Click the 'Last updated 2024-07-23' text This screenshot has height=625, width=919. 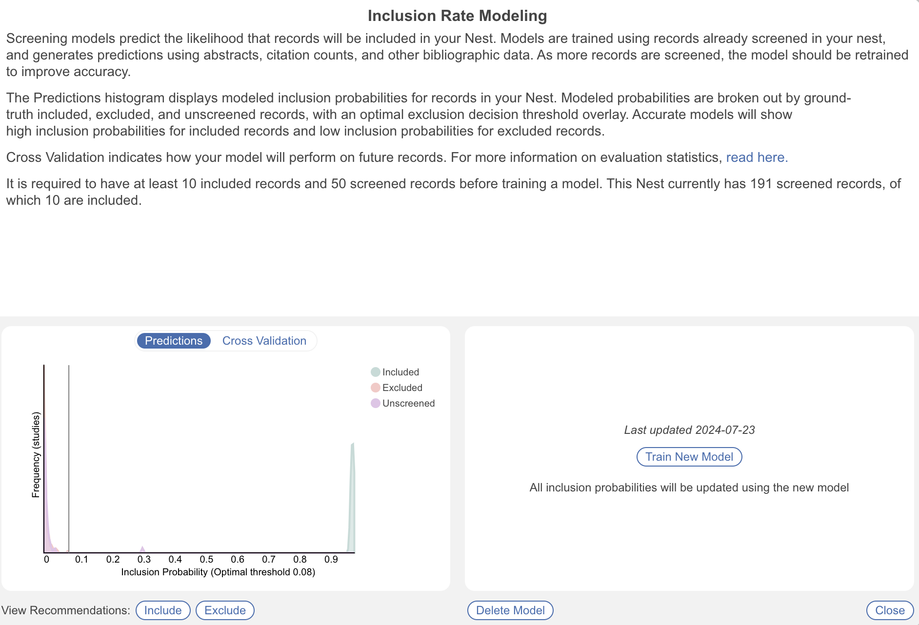[x=689, y=430]
